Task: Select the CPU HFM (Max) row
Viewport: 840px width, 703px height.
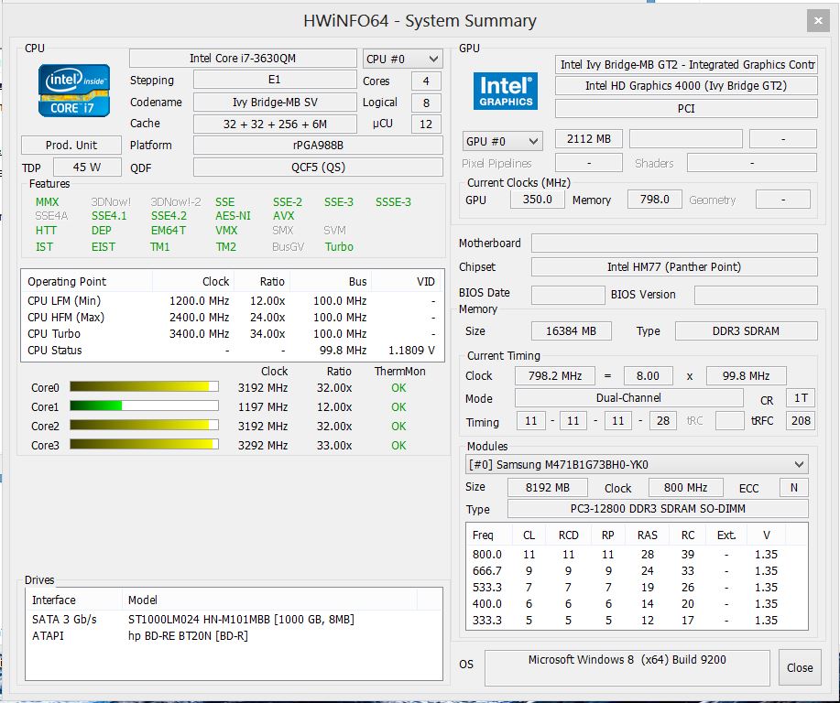Action: [233, 318]
